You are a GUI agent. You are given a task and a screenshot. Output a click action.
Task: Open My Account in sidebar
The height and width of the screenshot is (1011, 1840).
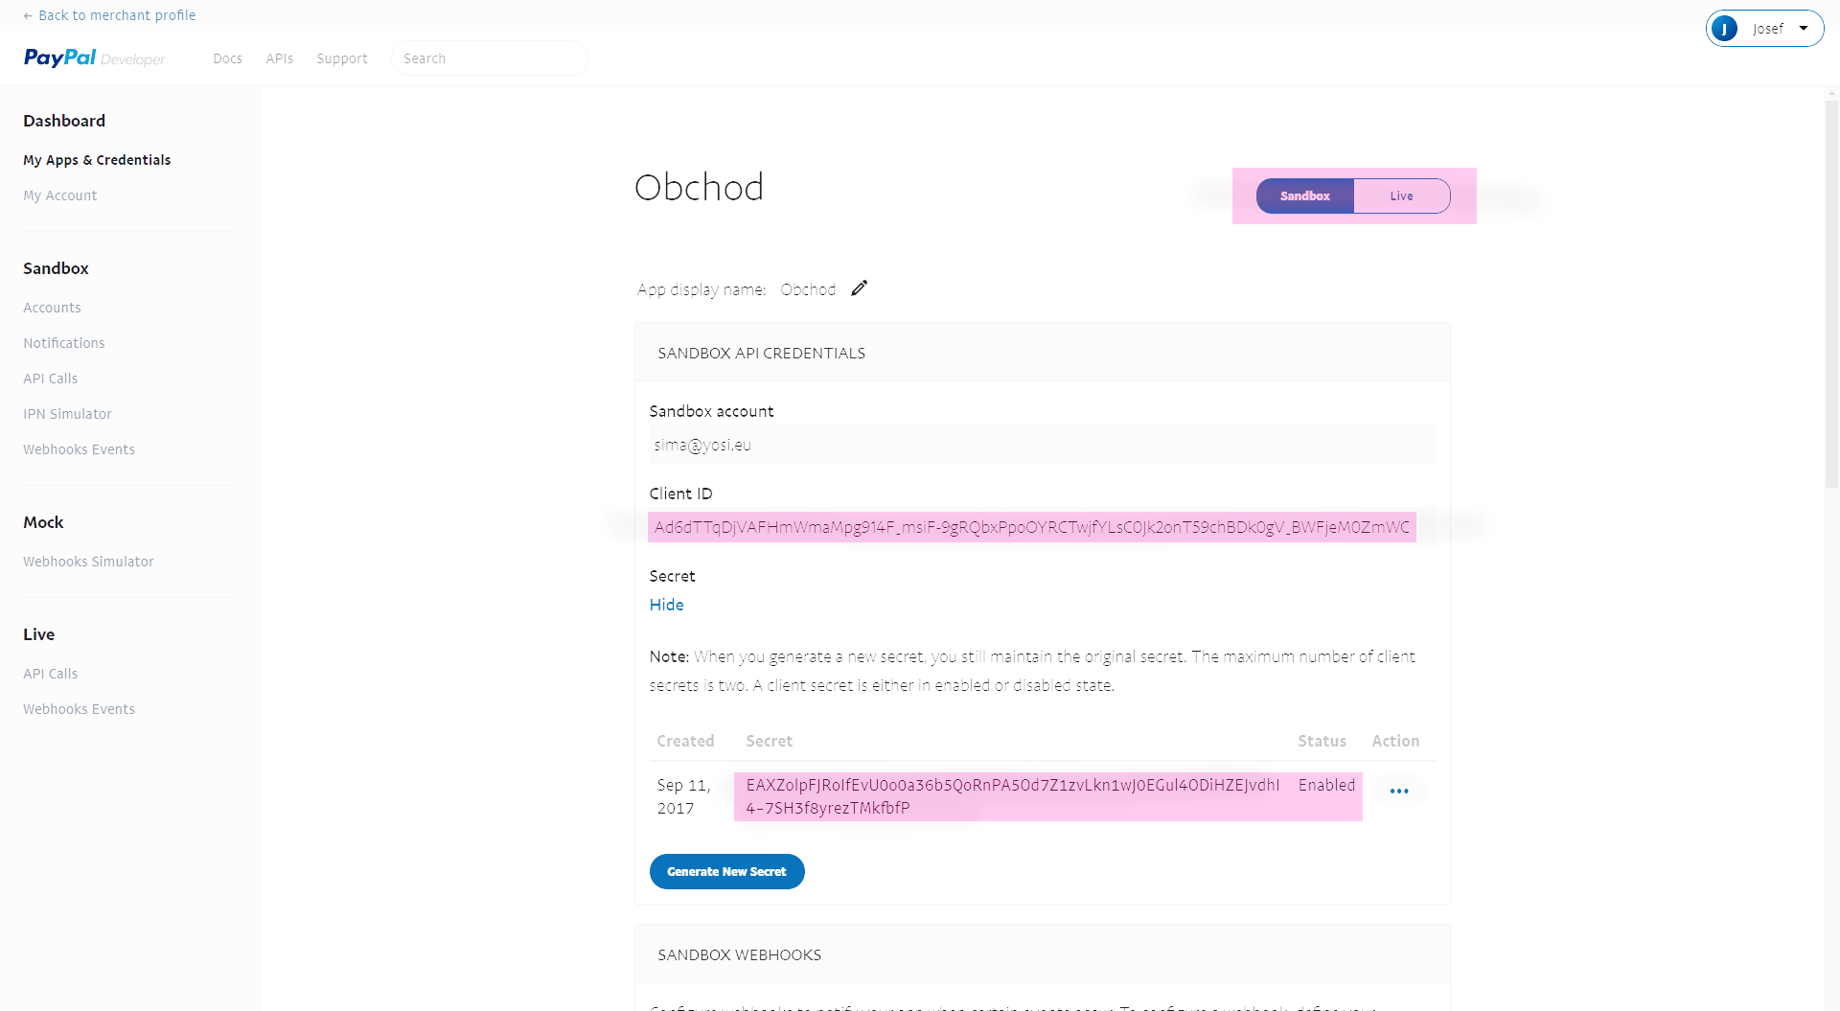tap(60, 195)
